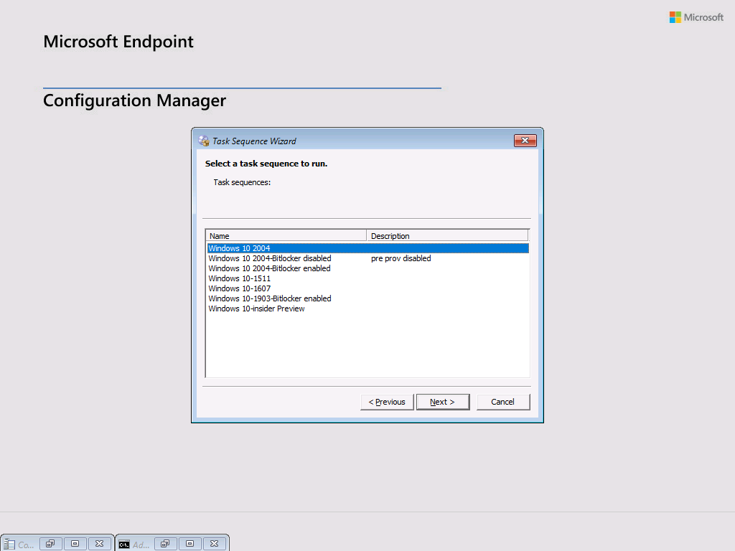Choose the Windows 10-1511 task sequence
Viewport: 735px width, 551px height.
click(368, 278)
